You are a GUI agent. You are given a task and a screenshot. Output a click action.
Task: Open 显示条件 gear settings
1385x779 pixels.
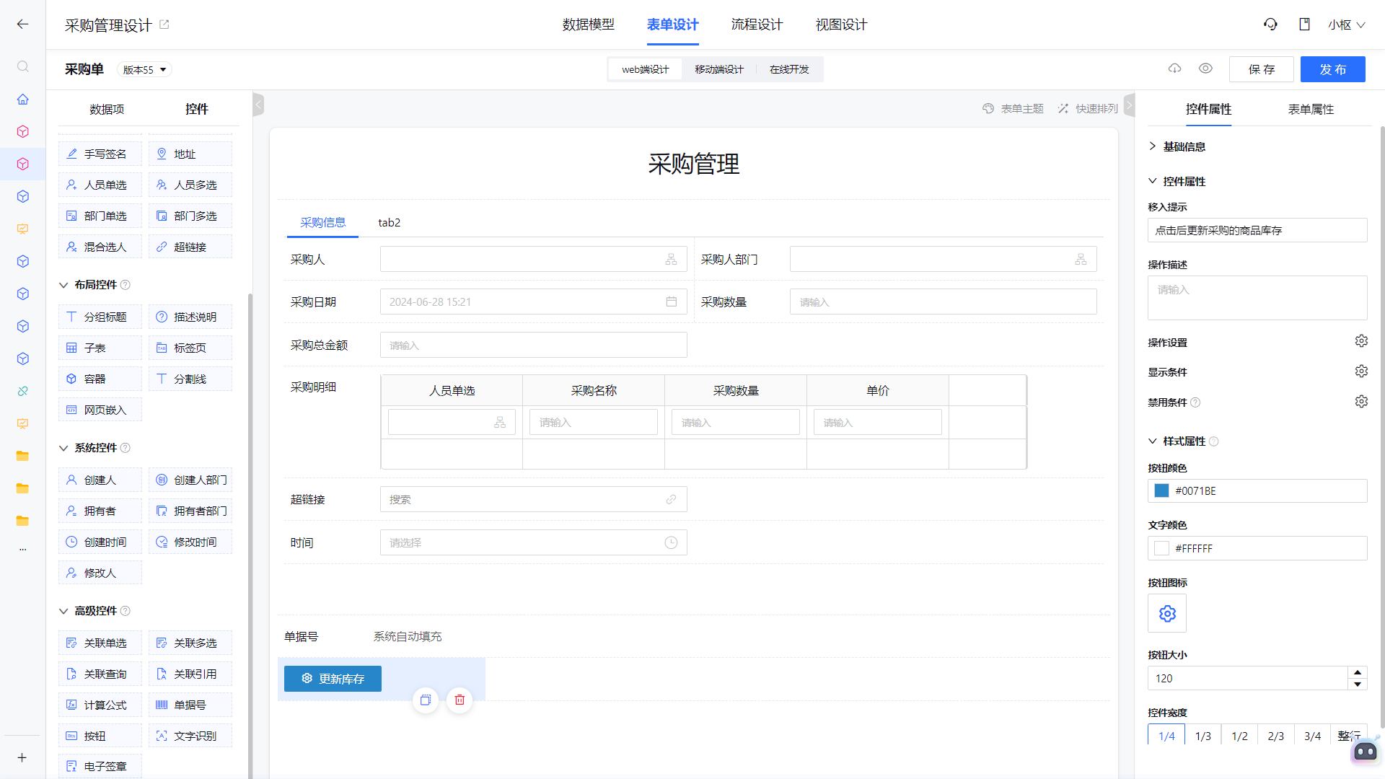[x=1361, y=371]
